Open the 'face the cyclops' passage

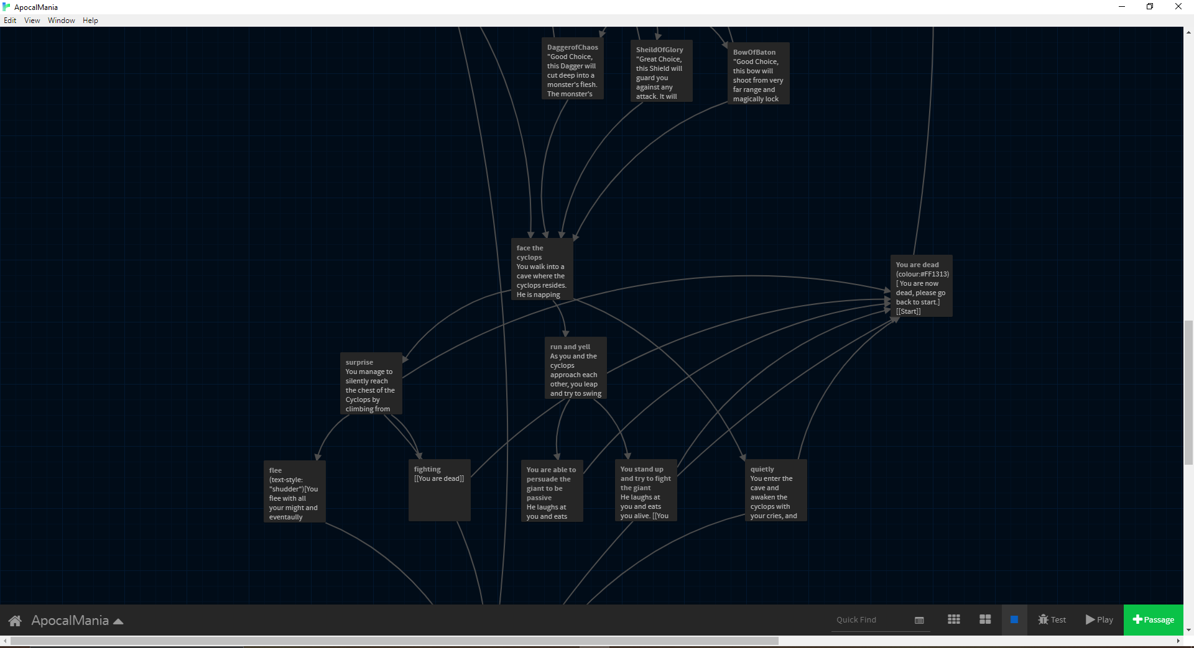coord(542,269)
